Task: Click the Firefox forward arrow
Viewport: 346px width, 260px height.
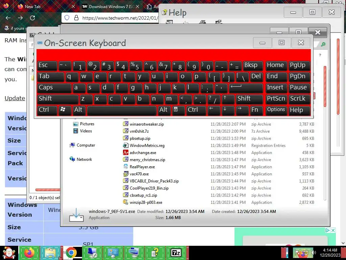Action: [x=20, y=18]
